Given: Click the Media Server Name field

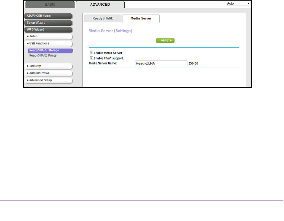Looking at the screenshot, I should coord(161,64).
